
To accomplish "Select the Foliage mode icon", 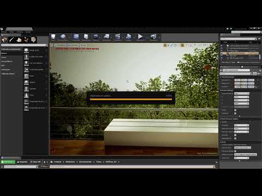I will pos(26,40).
